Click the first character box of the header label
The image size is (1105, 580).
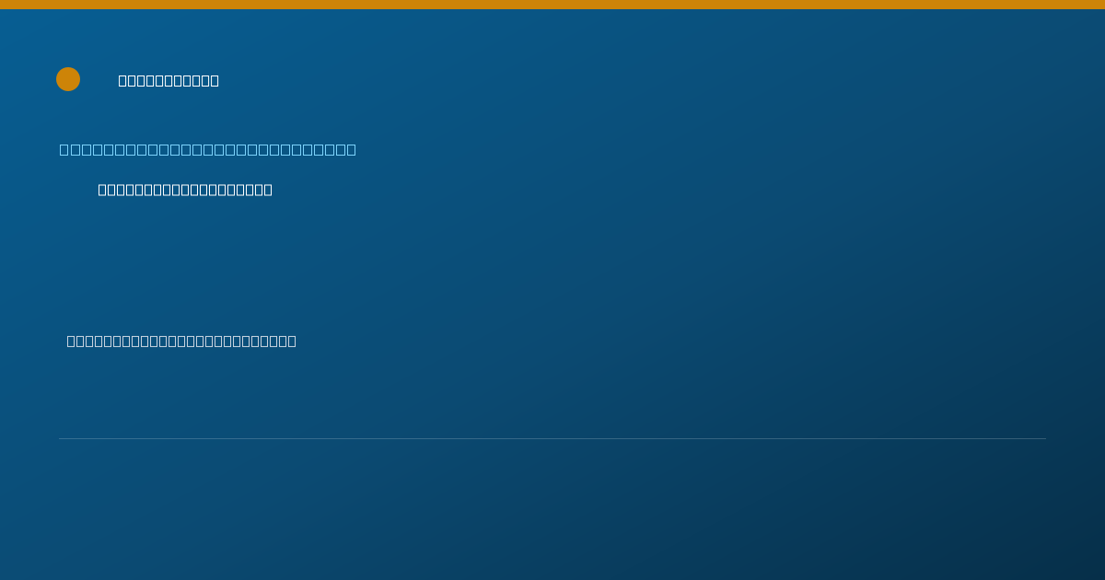click(123, 80)
